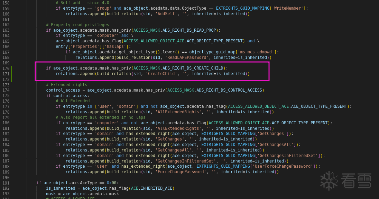Screen dimensions: 379x199
Task: Click the comment '# Property read privileges'
Action: 77,25
